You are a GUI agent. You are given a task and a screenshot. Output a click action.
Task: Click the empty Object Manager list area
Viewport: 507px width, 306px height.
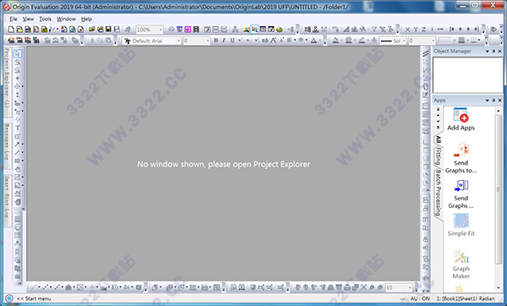(x=467, y=75)
